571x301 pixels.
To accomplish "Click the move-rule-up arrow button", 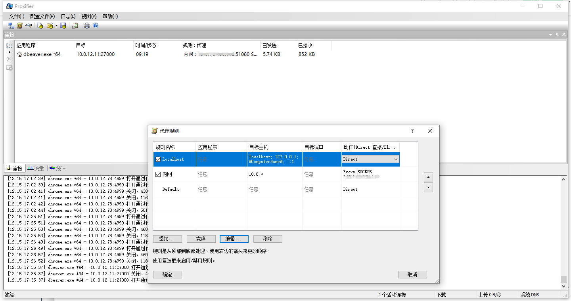I will point(428,177).
